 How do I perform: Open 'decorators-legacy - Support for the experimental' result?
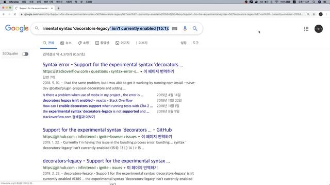click(x=106, y=161)
